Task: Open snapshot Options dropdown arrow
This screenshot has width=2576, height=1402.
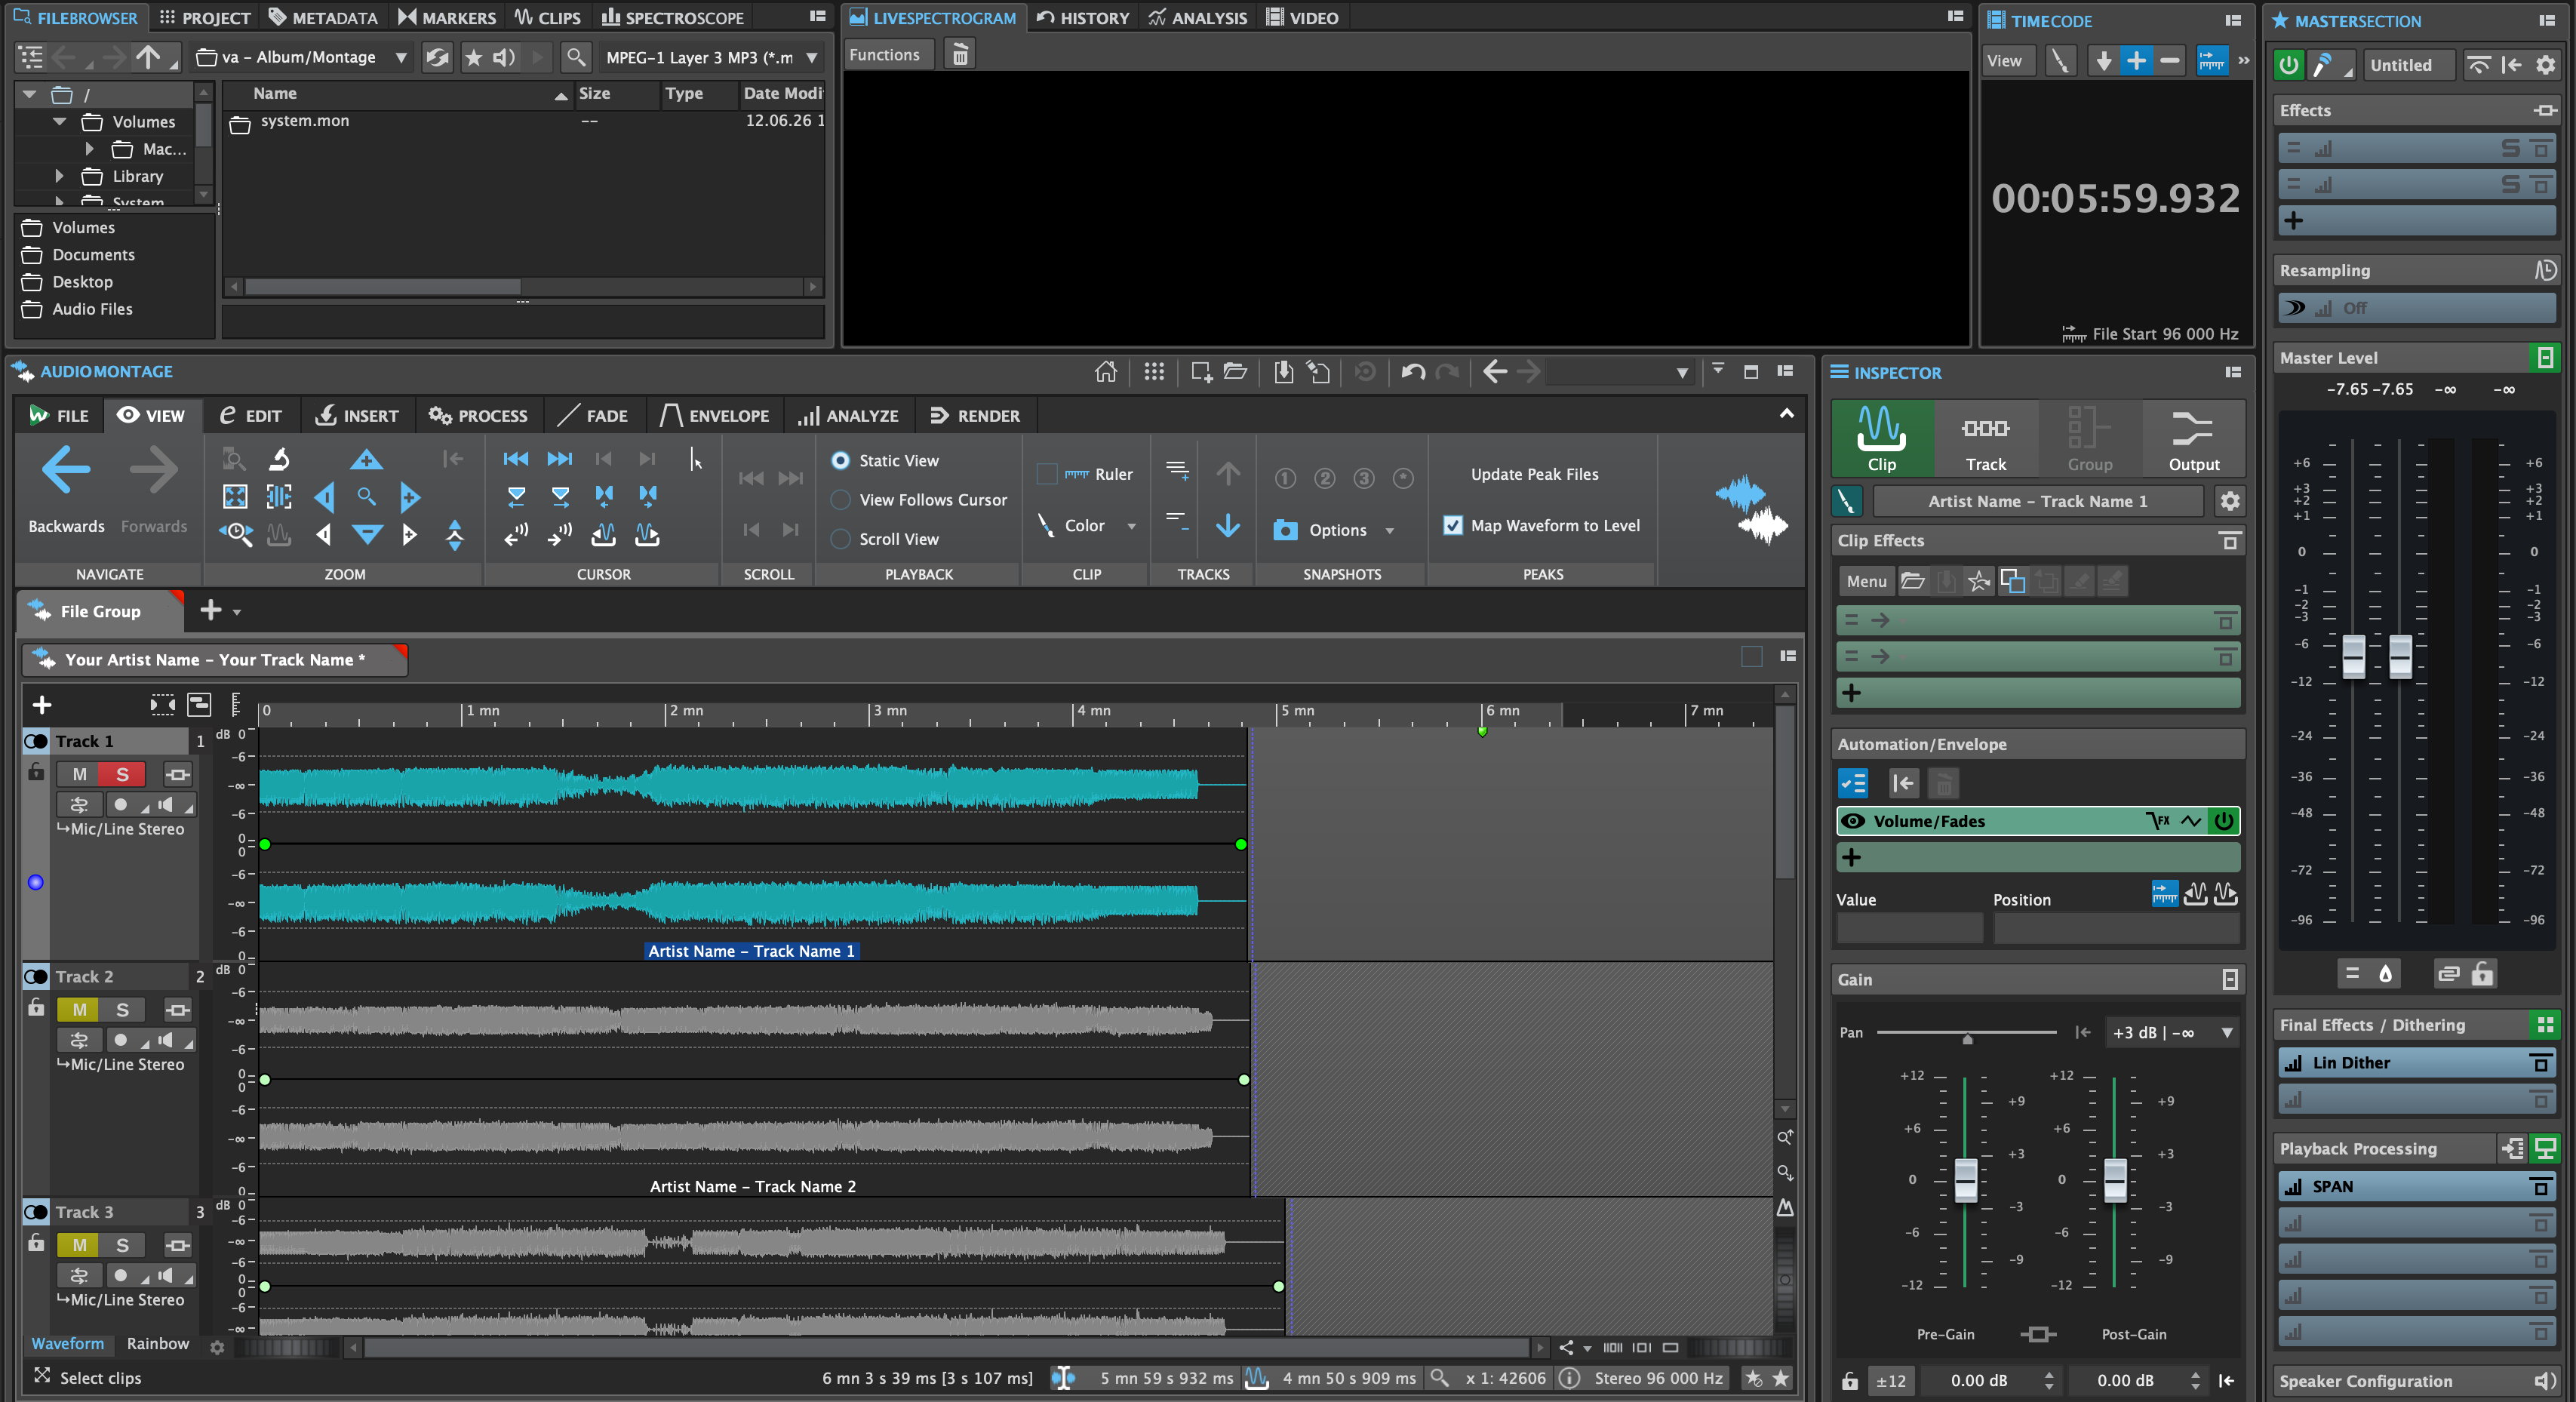Action: tap(1389, 531)
